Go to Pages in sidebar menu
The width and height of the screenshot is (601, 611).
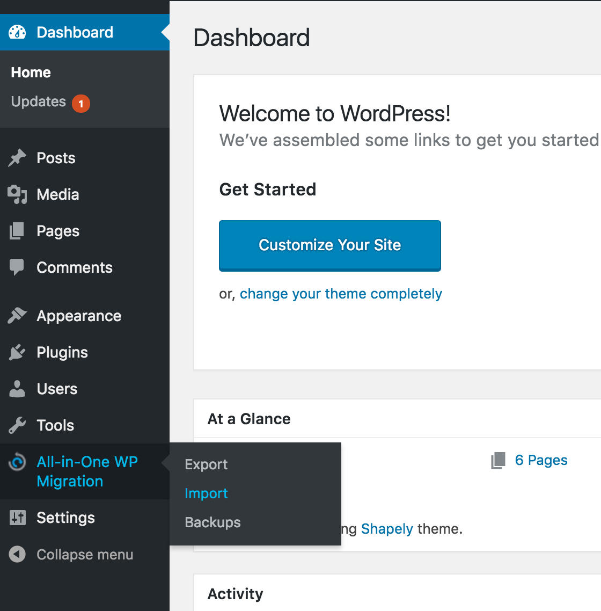coord(57,231)
